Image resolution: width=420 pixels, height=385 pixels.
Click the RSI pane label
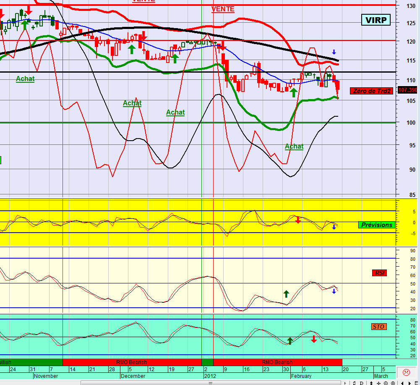pyautogui.click(x=380, y=273)
